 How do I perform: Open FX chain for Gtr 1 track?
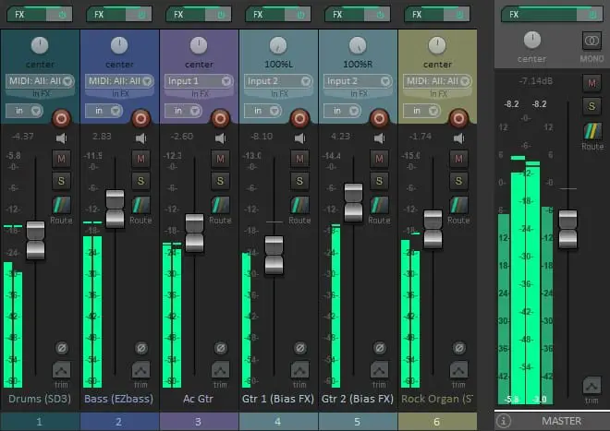coord(264,15)
